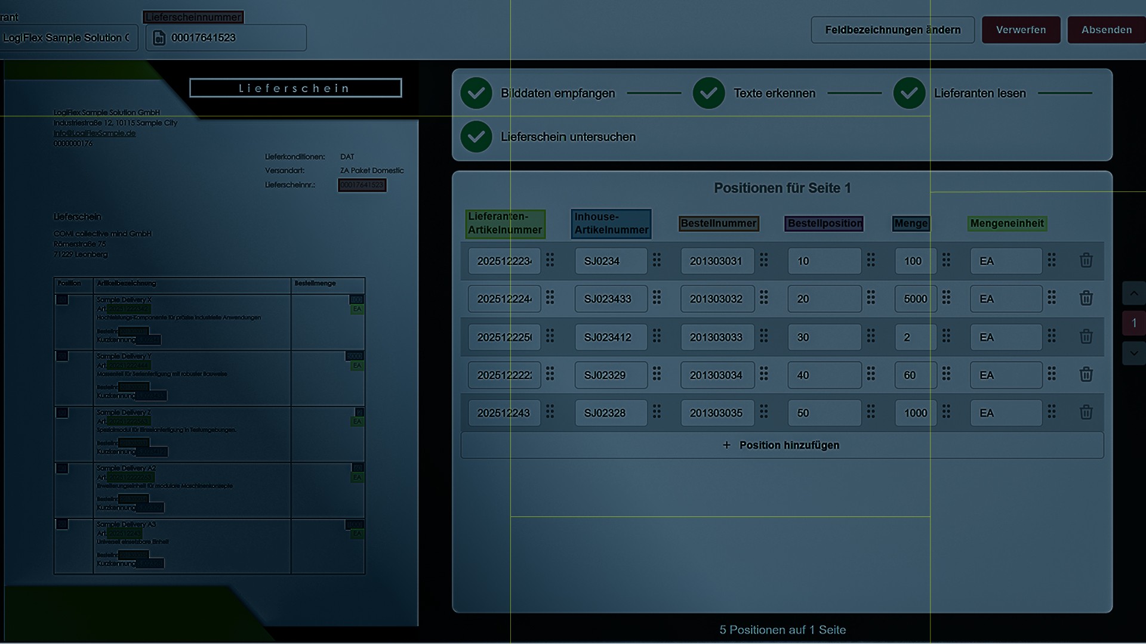This screenshot has width=1146, height=644.
Task: Remove the SJ02328 position via trash icon
Action: click(1086, 413)
